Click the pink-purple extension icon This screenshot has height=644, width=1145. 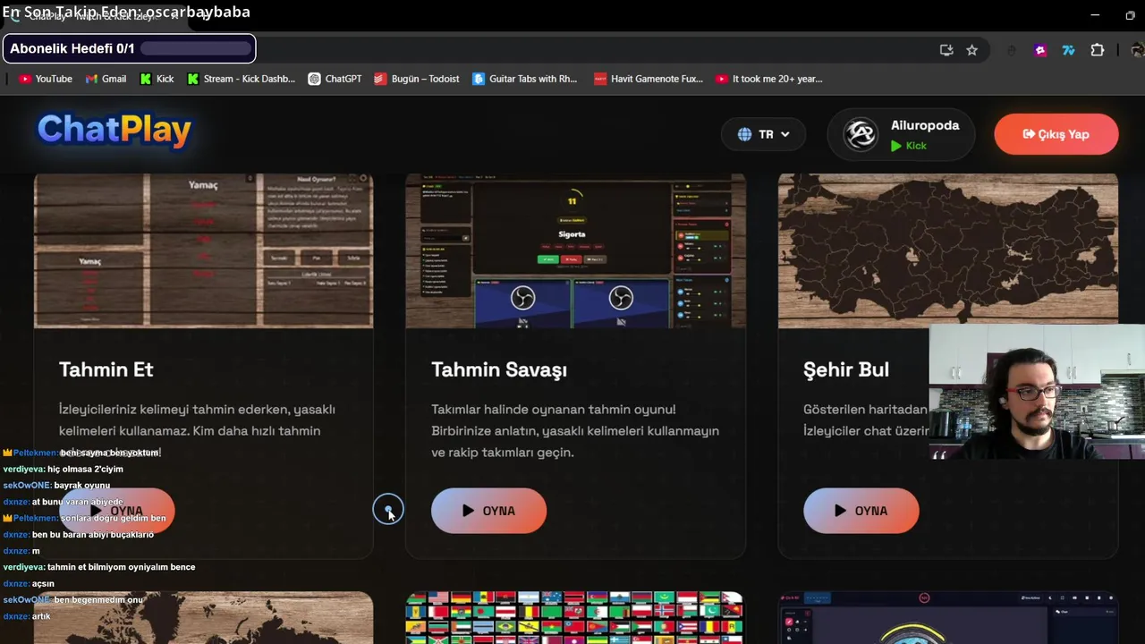(1040, 50)
